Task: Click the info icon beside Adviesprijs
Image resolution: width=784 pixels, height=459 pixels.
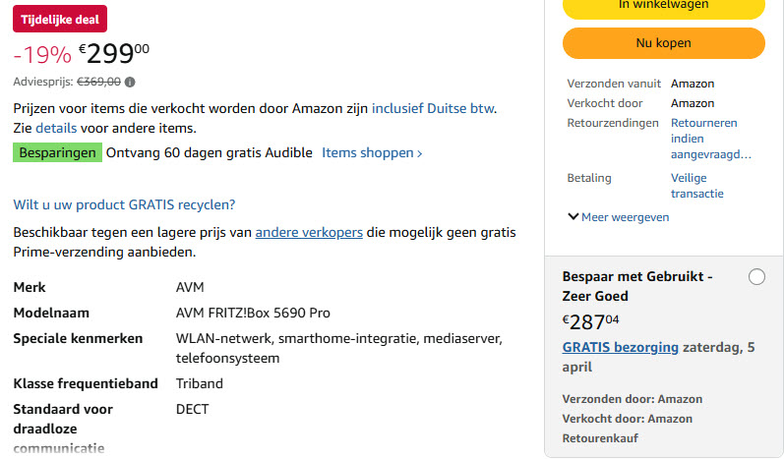Action: pyautogui.click(x=130, y=83)
